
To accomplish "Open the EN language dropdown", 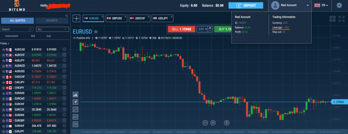I will pos(321,5).
